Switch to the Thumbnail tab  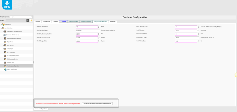(46, 22)
